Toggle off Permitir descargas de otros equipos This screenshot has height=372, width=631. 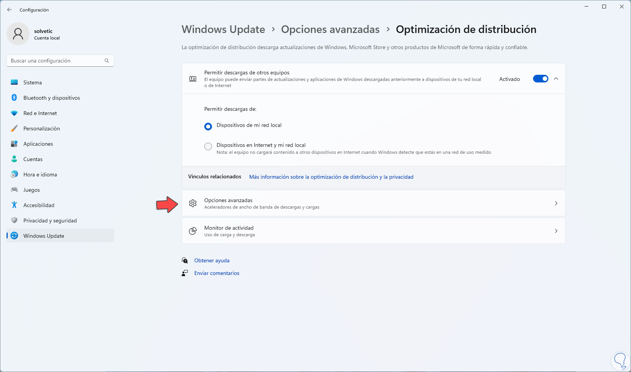pos(540,79)
